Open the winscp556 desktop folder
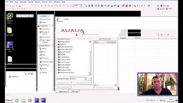The height and width of the screenshot is (103, 183). 10,31
